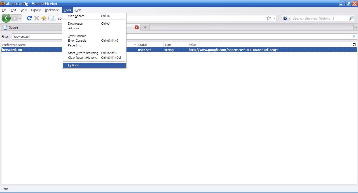Click the magnifying glass search icon
This screenshot has width=358, height=193.
click(x=351, y=18)
